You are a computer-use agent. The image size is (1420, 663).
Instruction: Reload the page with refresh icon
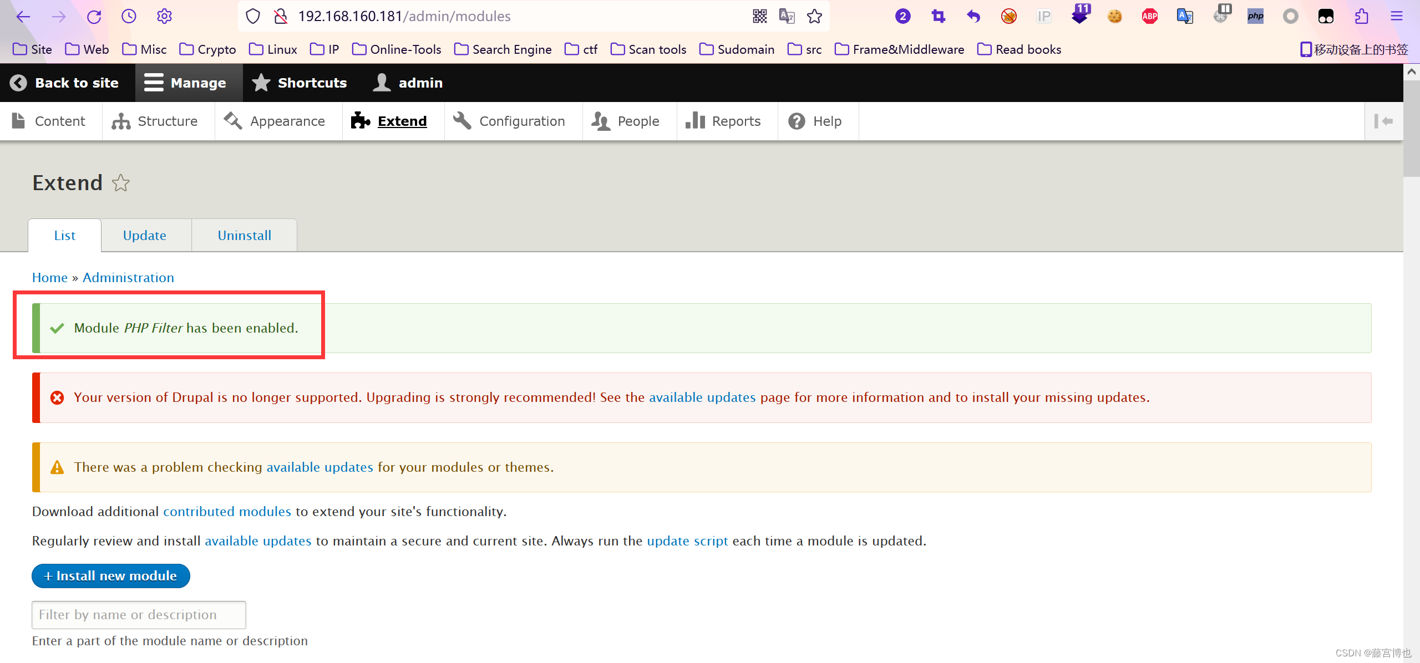(x=94, y=17)
